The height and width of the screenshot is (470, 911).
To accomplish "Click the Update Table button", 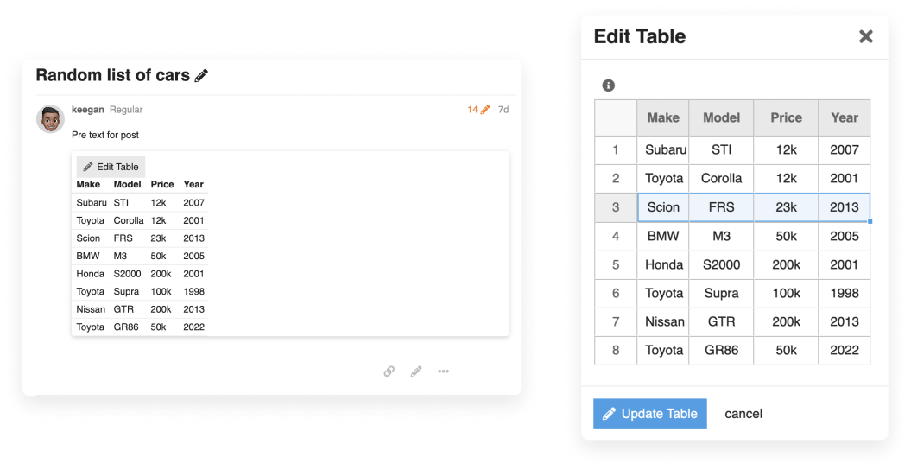I will coord(650,414).
